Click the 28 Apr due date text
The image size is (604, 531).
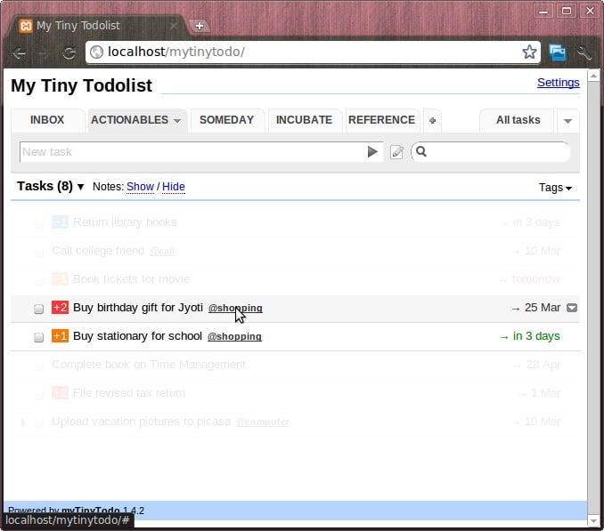543,365
